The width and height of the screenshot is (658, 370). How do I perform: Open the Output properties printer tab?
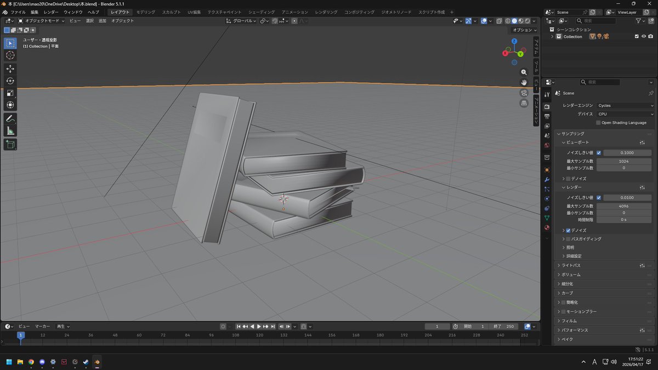[x=547, y=116]
